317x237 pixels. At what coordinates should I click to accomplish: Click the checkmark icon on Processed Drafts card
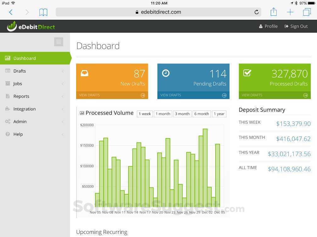(247, 73)
